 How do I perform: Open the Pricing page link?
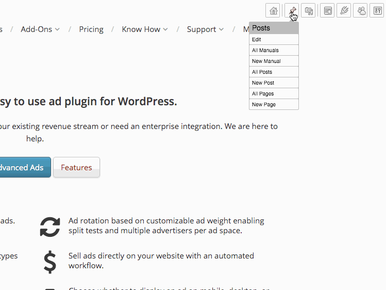pos(91,29)
